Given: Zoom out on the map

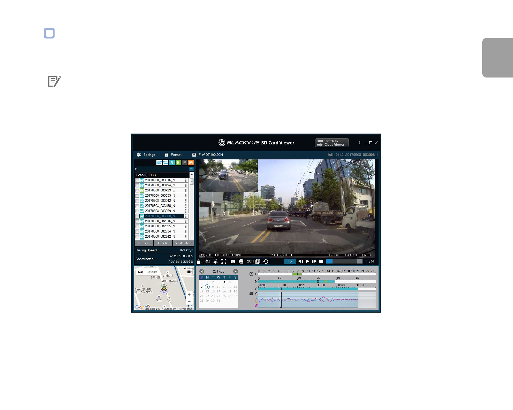Looking at the screenshot, I should click(189, 301).
